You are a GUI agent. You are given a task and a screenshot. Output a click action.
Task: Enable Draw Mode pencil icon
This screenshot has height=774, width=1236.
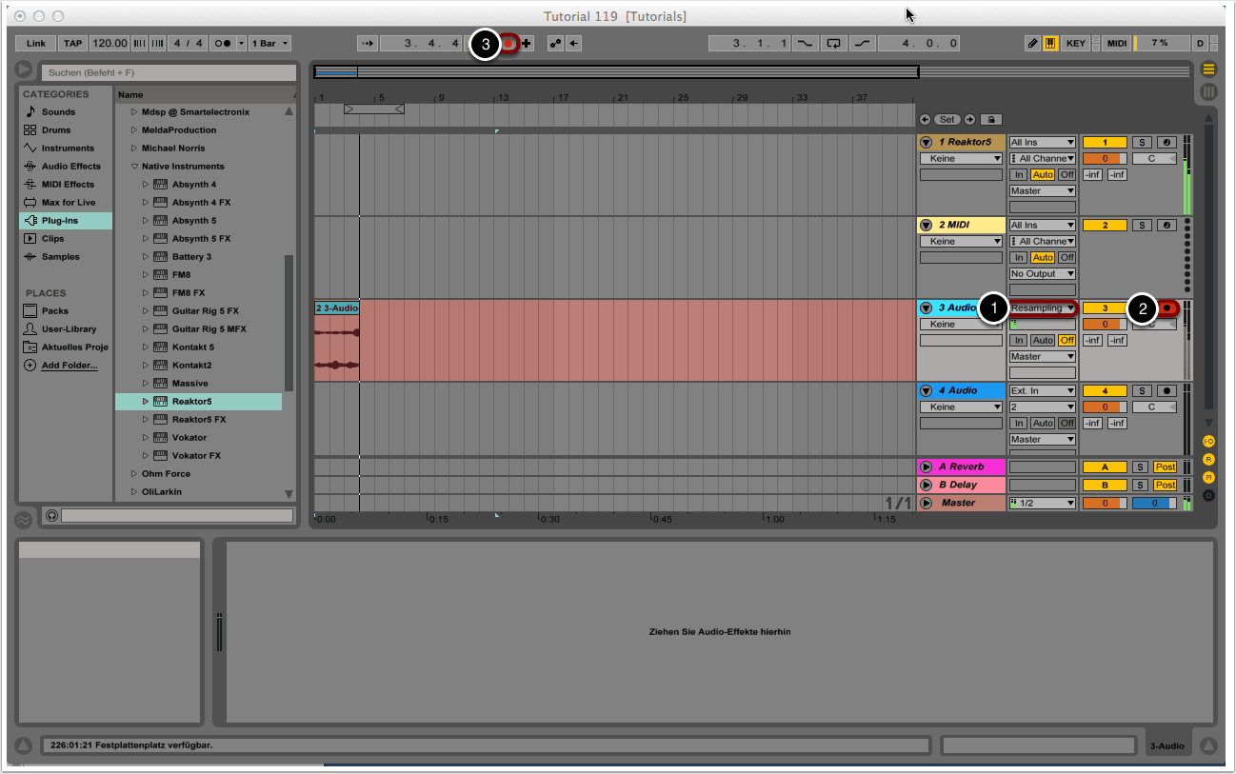point(1032,44)
